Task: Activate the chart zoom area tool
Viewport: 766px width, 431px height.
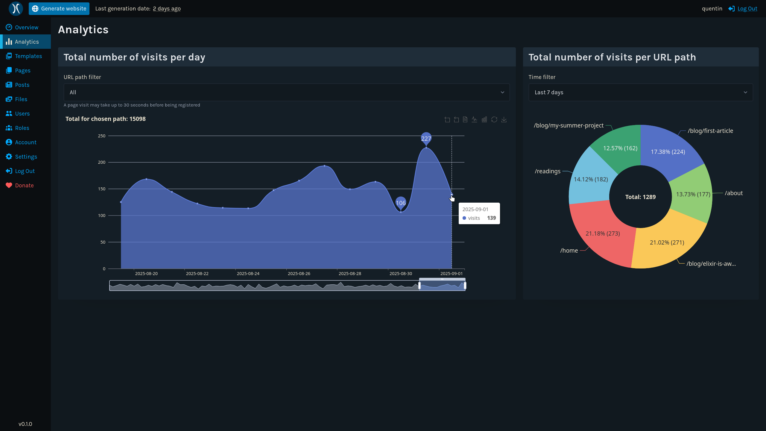Action: tap(447, 120)
